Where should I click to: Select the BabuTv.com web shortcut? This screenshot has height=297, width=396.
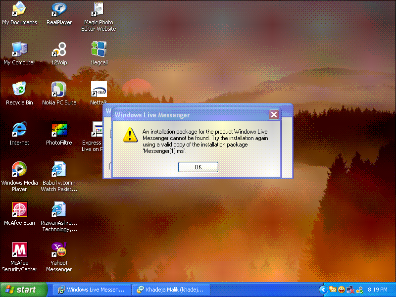click(x=59, y=177)
